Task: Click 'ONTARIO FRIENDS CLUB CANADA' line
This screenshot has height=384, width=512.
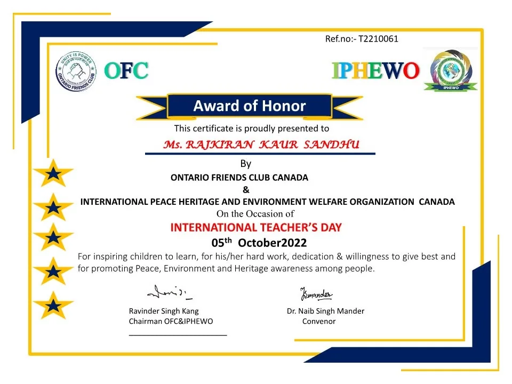Action: 239,178
